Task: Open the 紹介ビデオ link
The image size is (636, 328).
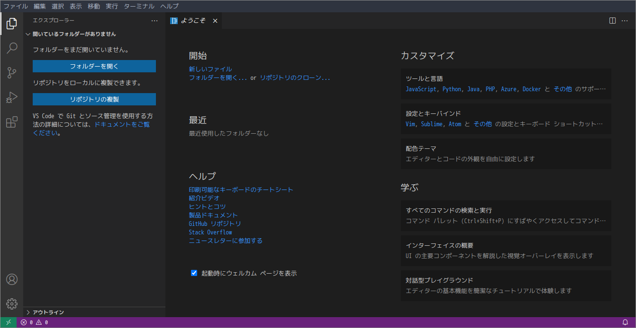Action: [x=204, y=198]
